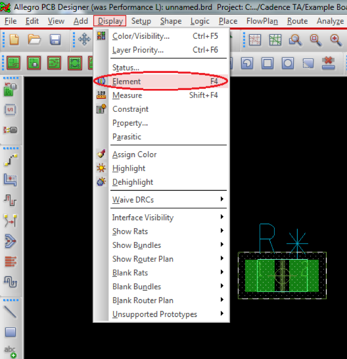
Task: Choose Color/Visibility from Display menu
Action: [161, 36]
